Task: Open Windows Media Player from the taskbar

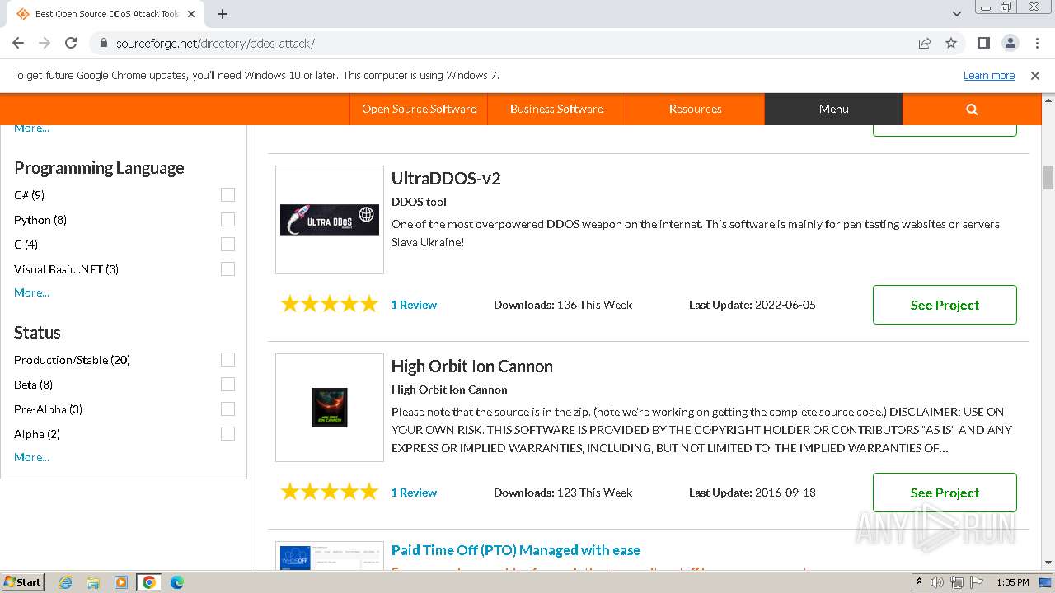Action: click(121, 582)
